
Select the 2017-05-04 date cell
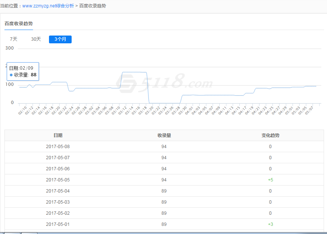58,191
